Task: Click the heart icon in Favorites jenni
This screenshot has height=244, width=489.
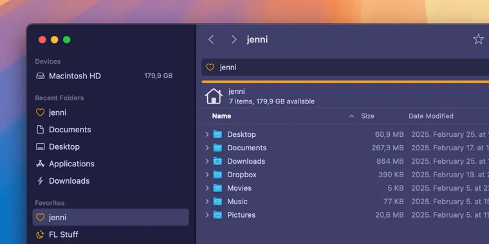Action: point(41,217)
